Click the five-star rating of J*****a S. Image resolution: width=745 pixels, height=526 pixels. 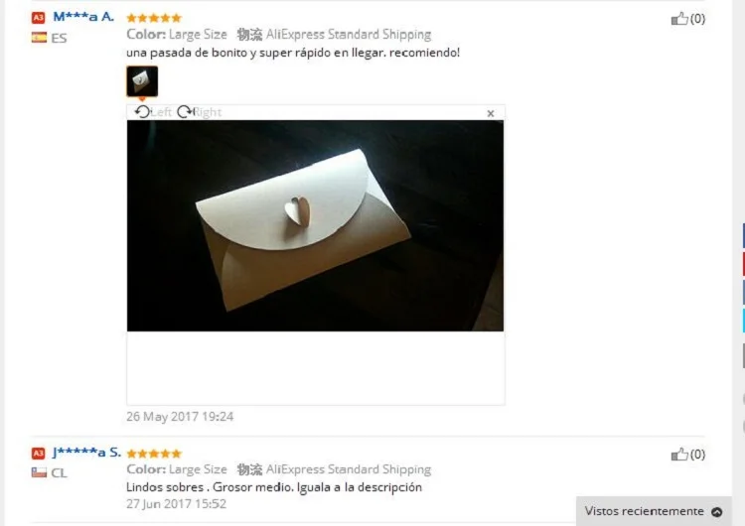tap(154, 454)
